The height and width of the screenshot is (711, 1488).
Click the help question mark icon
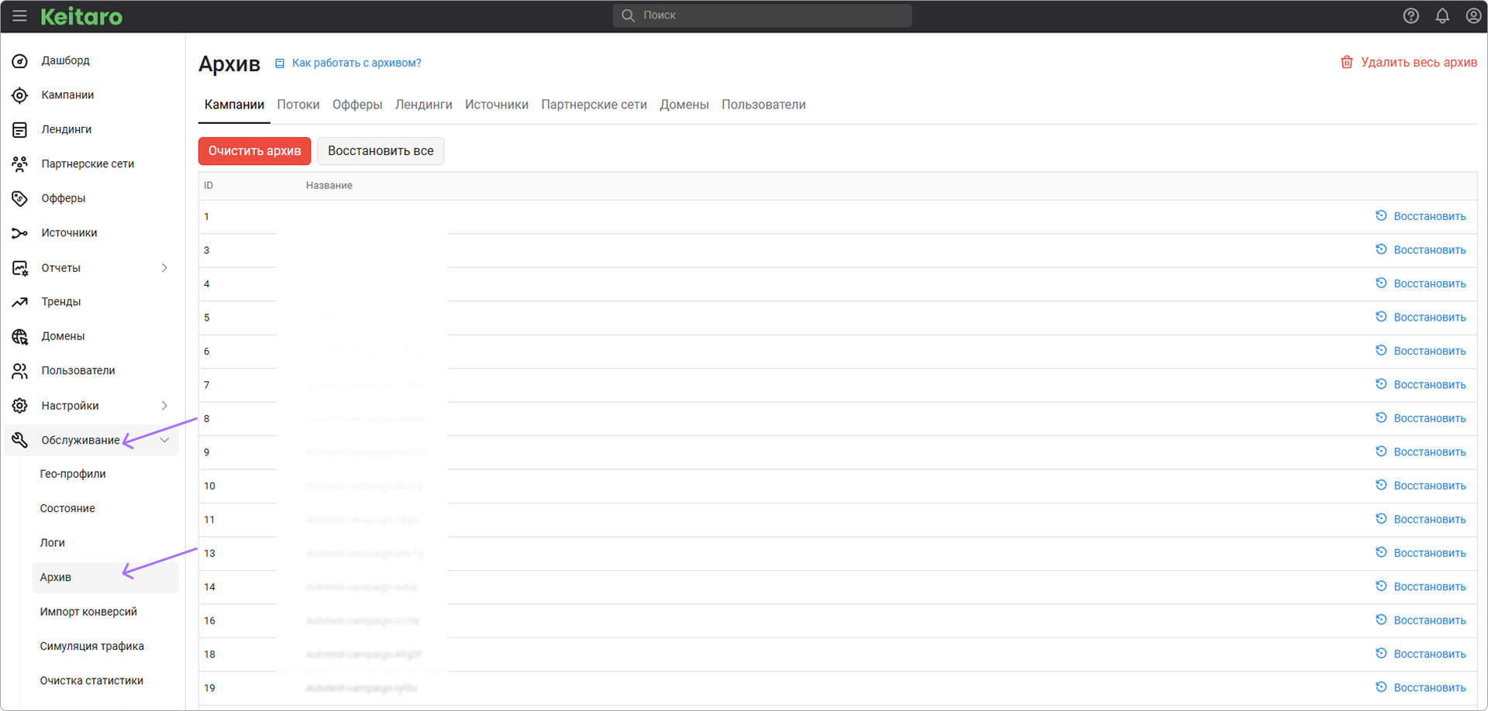coord(1410,15)
